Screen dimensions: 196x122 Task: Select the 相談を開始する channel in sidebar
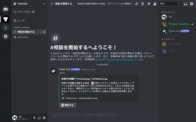[29, 32]
